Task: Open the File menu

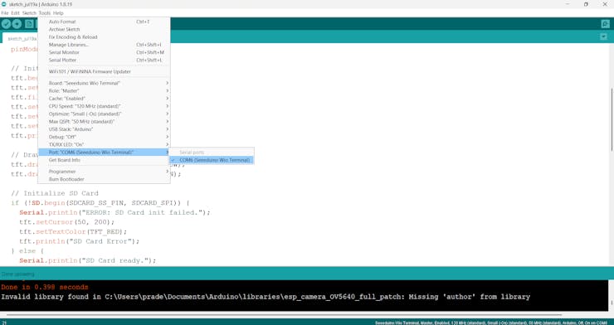Action: 5,13
